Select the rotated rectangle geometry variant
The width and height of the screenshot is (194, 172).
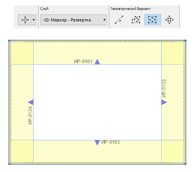tap(169, 20)
